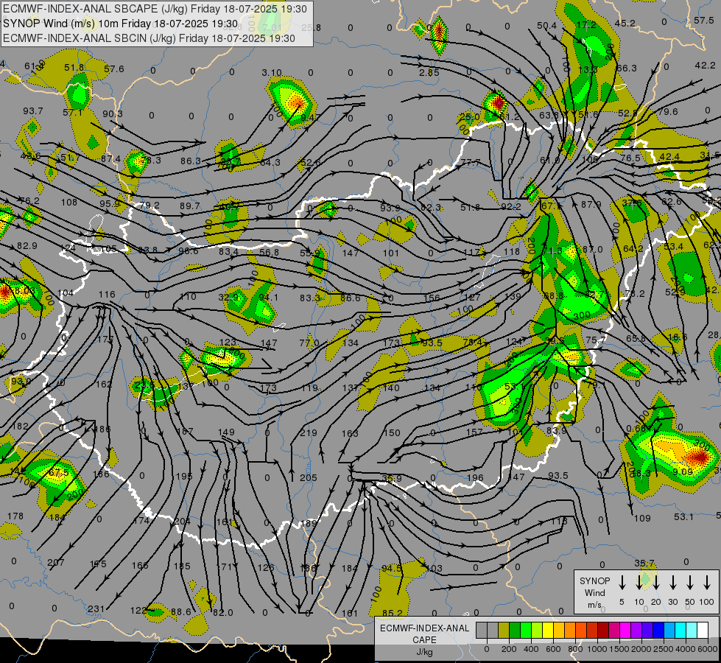721x663 pixels.
Task: Click the map value 53.1
Action: (x=683, y=517)
